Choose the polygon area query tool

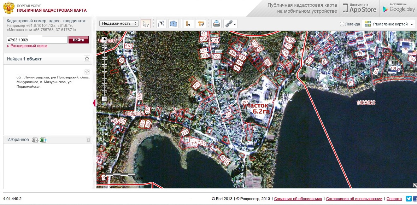tap(173, 24)
